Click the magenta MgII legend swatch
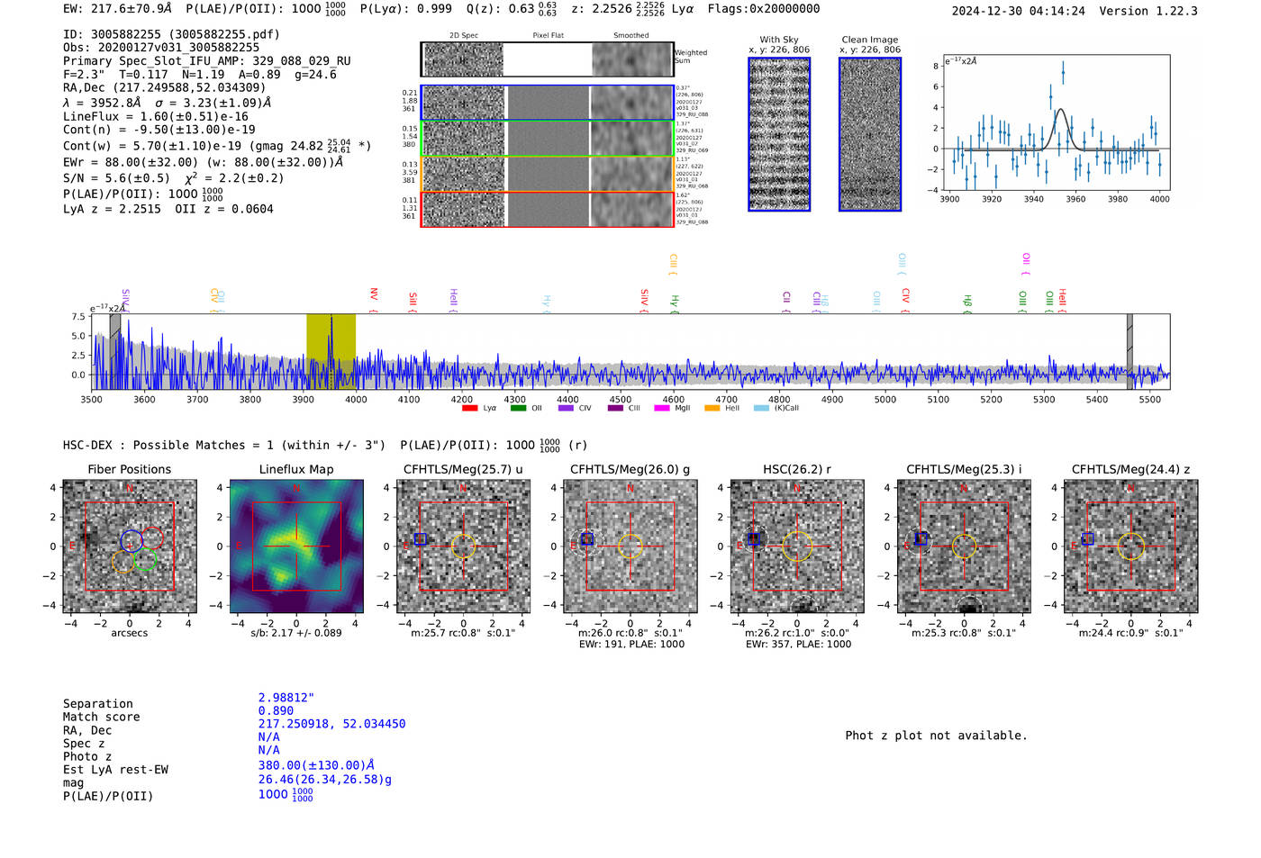The height and width of the screenshot is (858, 1261). click(662, 408)
